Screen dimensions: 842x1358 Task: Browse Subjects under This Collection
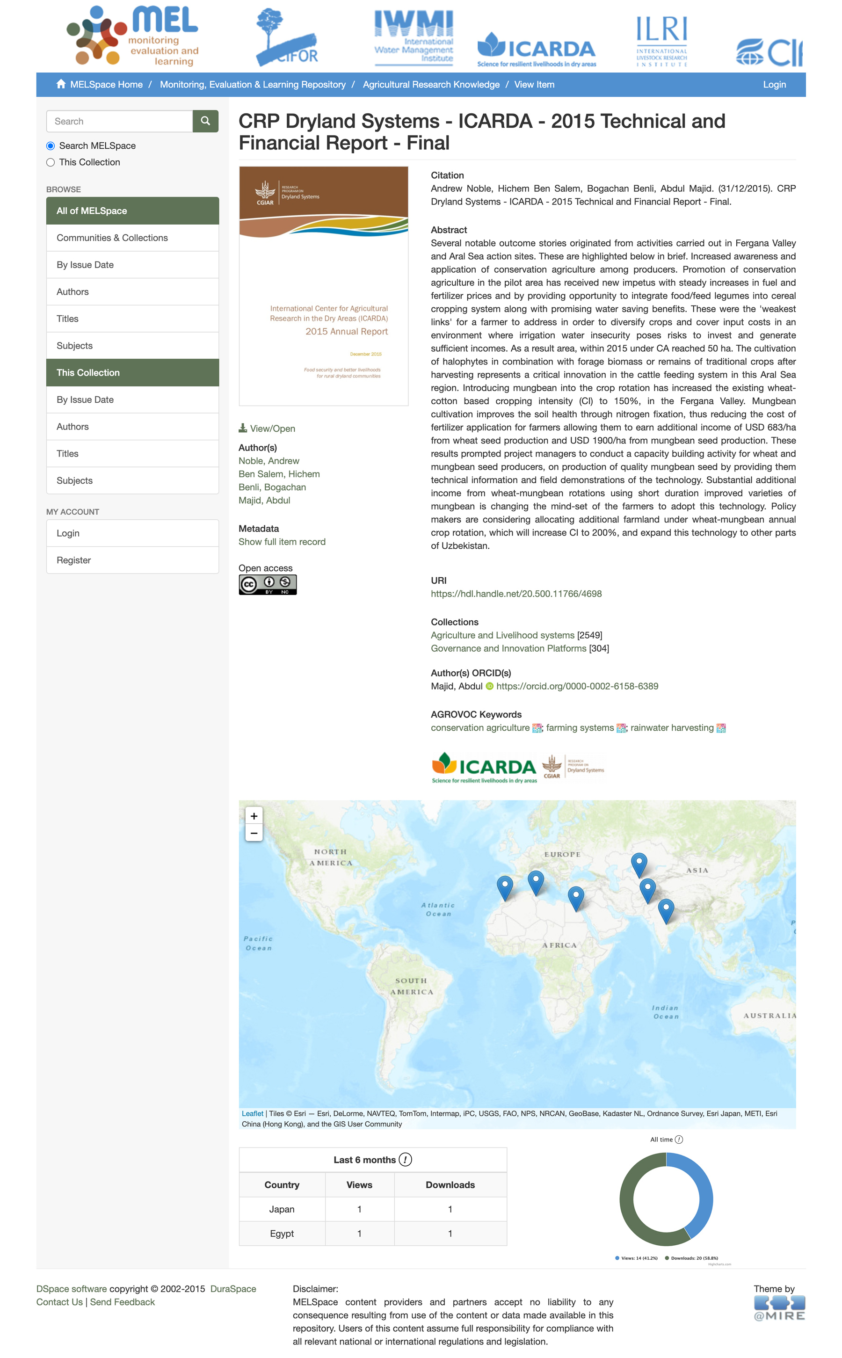click(132, 480)
